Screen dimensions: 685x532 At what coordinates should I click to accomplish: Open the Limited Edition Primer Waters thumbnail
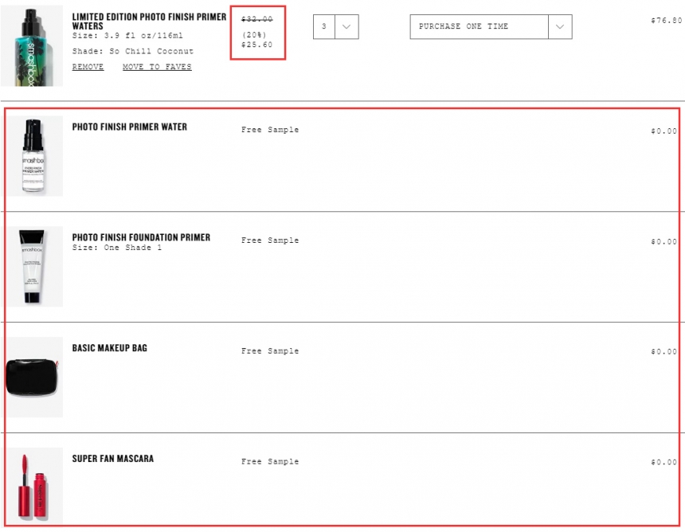(32, 46)
